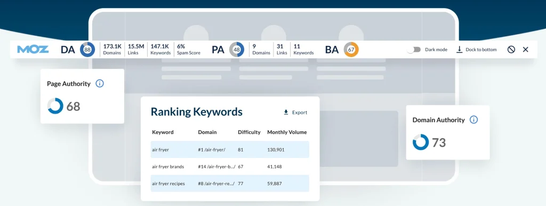Image resolution: width=546 pixels, height=206 pixels.
Task: Click the Domain Authority value 73
Action: (439, 142)
